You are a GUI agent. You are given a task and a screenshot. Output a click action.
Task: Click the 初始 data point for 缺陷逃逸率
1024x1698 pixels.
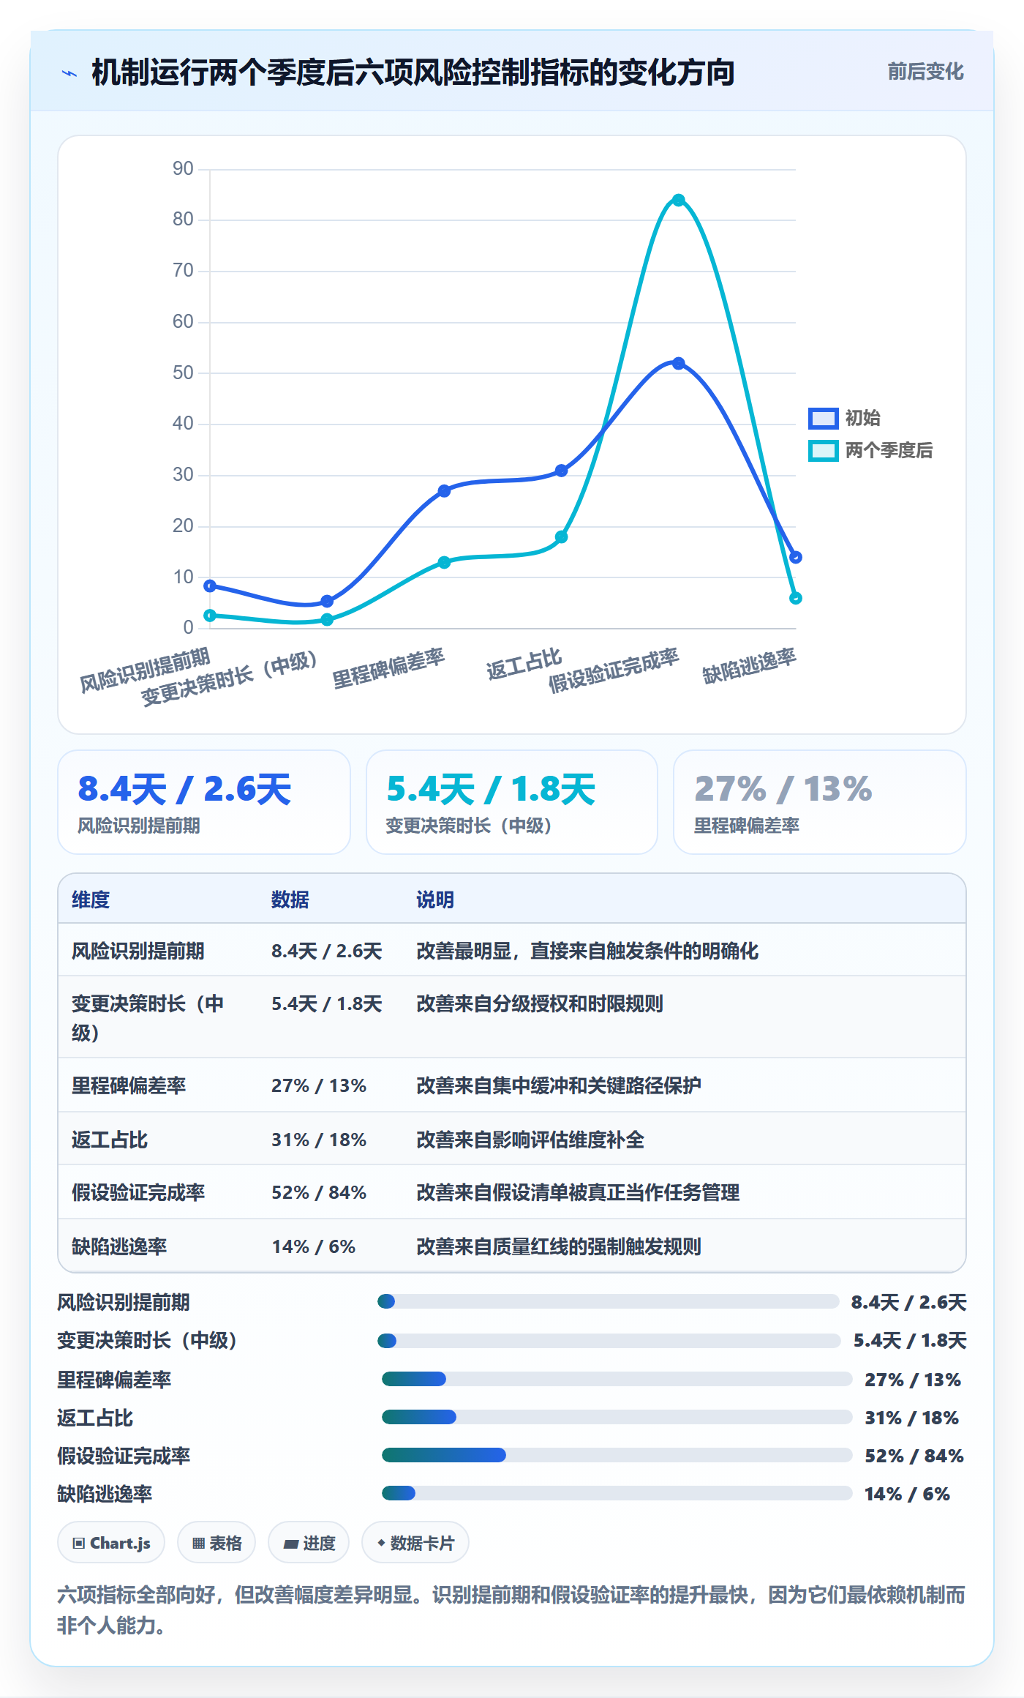click(x=796, y=557)
